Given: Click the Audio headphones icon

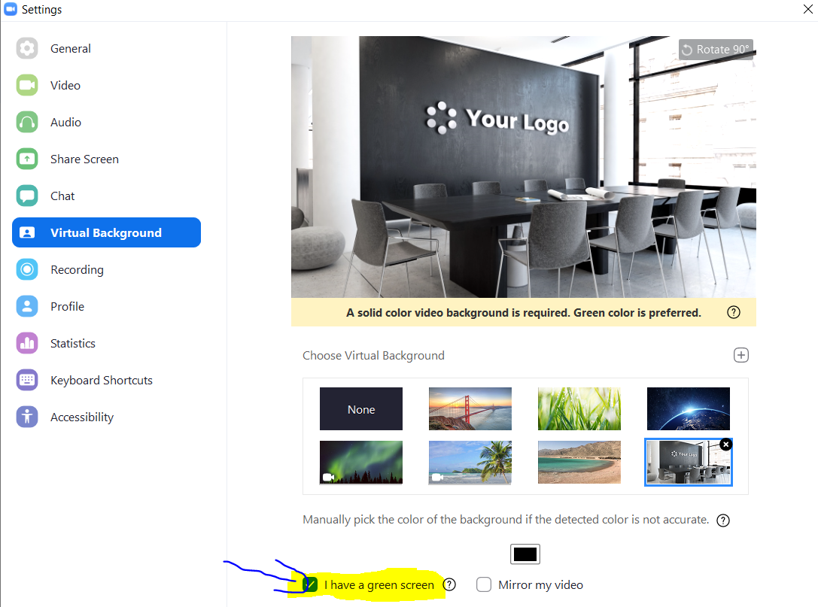Looking at the screenshot, I should click(27, 122).
